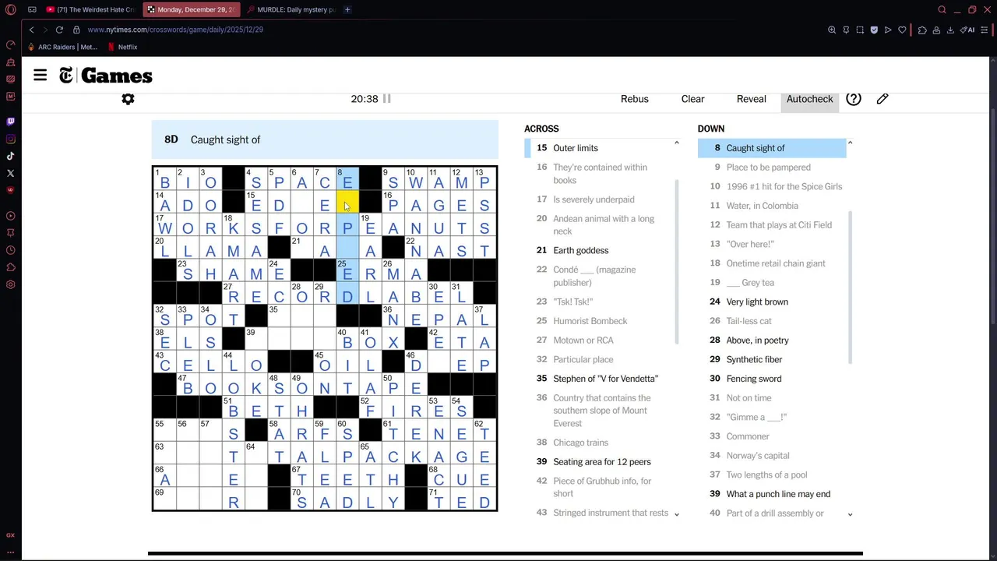Toggle pencil mode icon

pos(883,99)
